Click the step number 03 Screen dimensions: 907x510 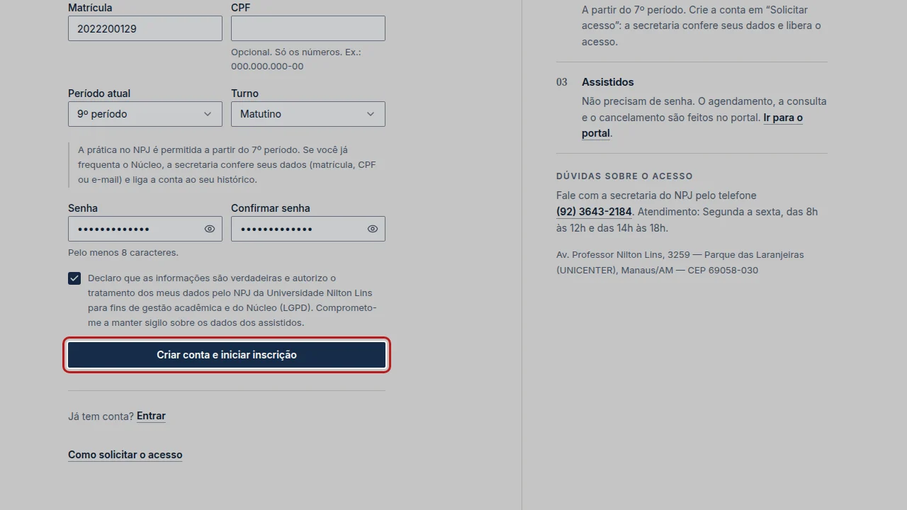pos(562,82)
